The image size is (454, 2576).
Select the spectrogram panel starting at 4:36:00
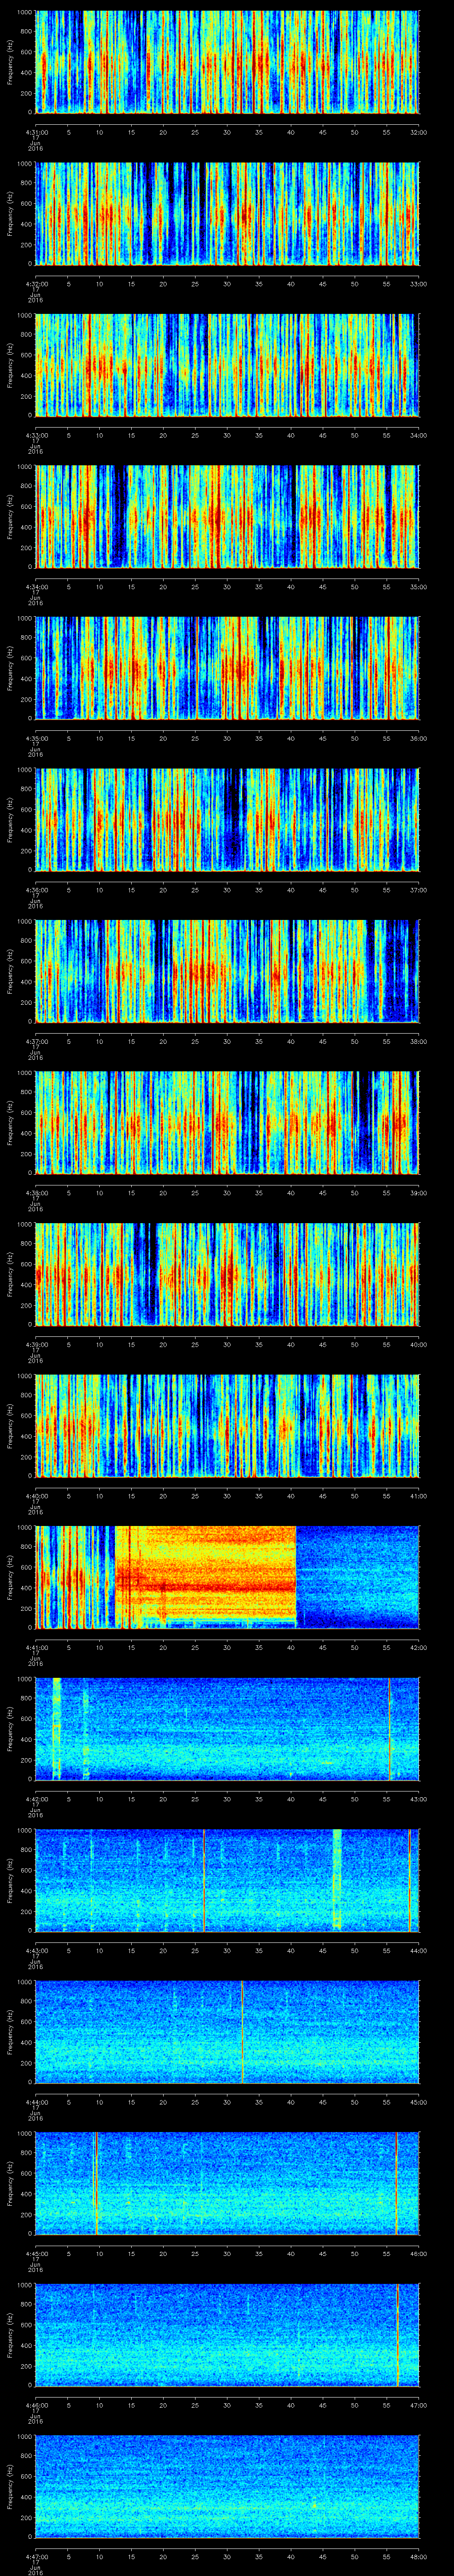[227, 820]
